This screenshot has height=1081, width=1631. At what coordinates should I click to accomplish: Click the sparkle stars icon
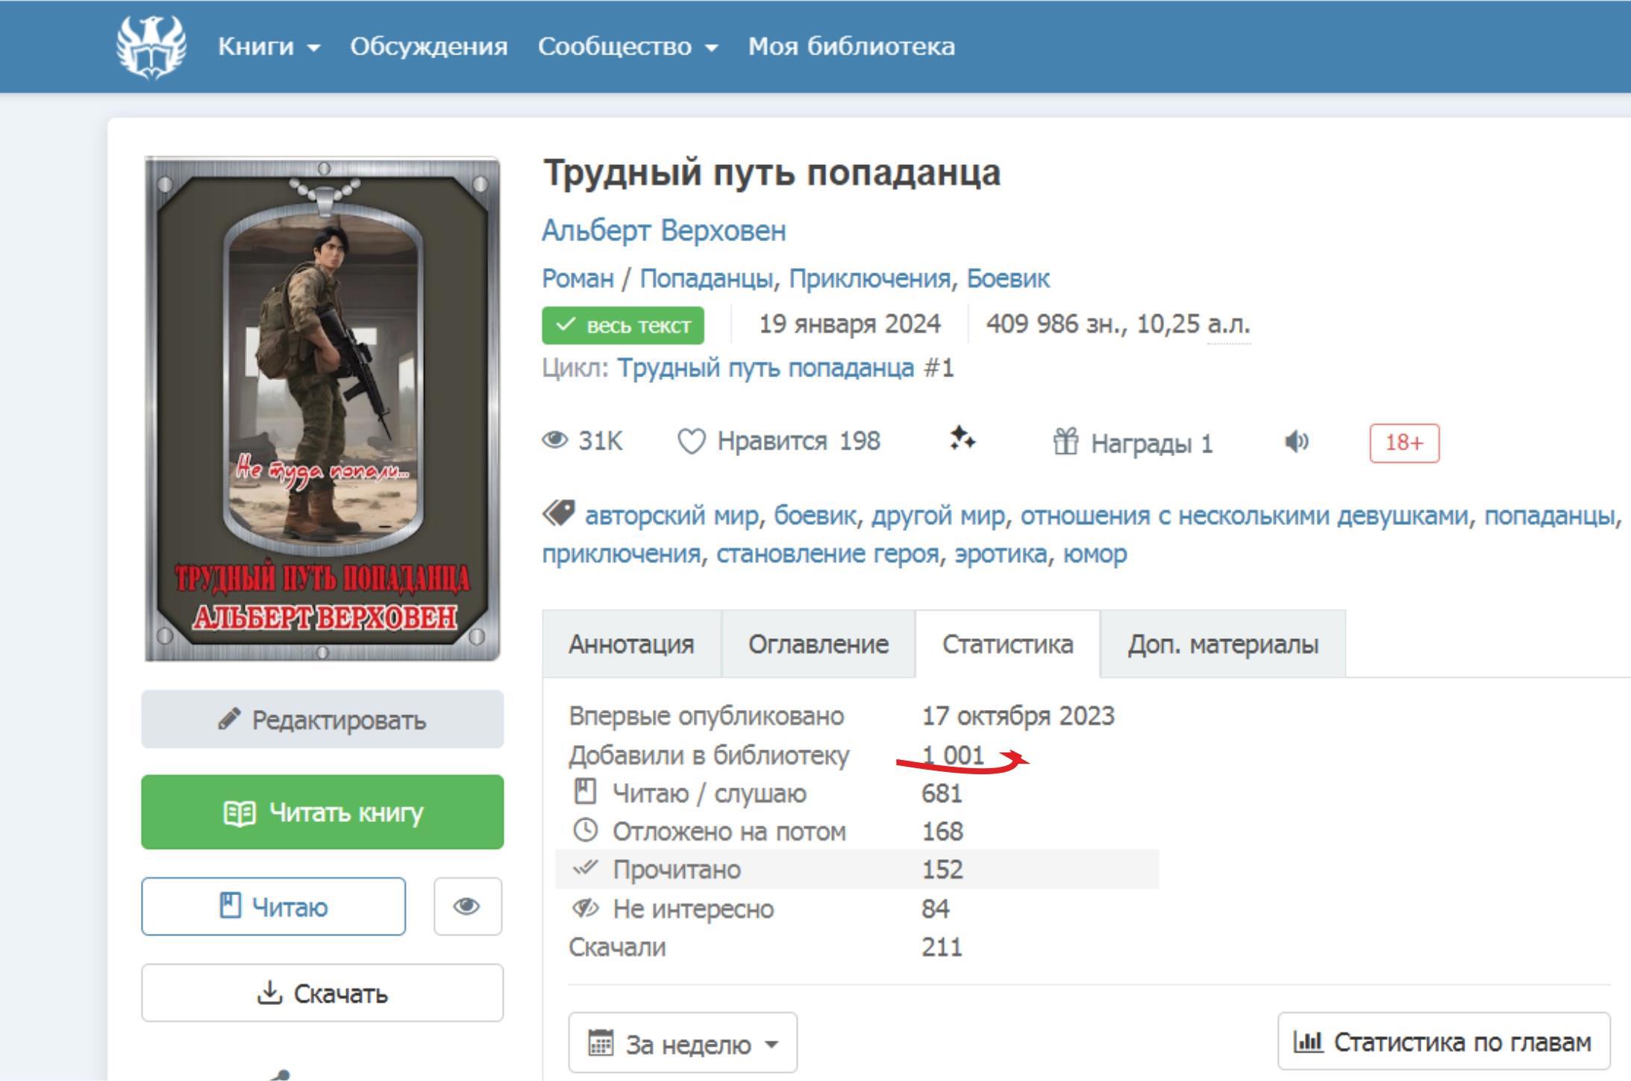click(x=962, y=439)
